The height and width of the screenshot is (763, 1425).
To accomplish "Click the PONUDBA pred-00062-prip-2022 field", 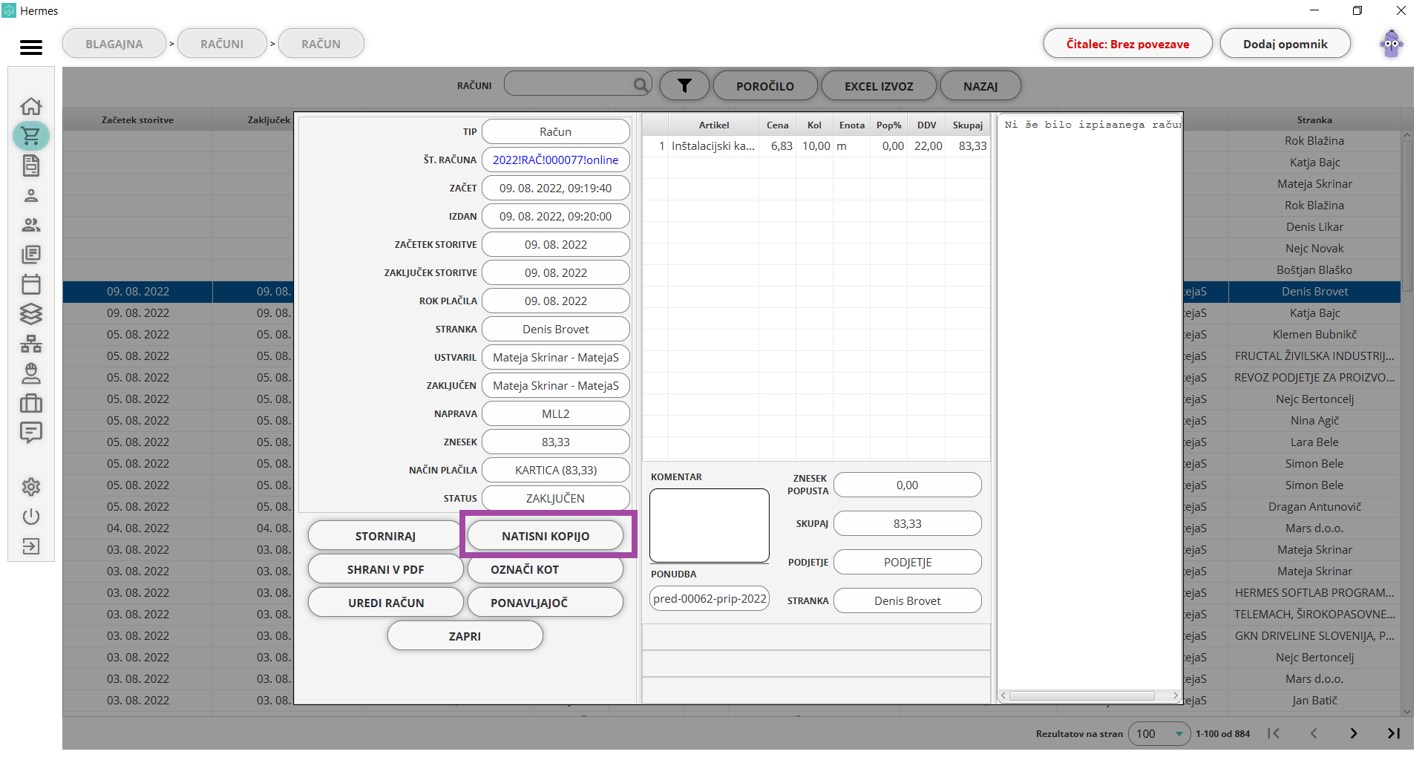I will point(710,598).
